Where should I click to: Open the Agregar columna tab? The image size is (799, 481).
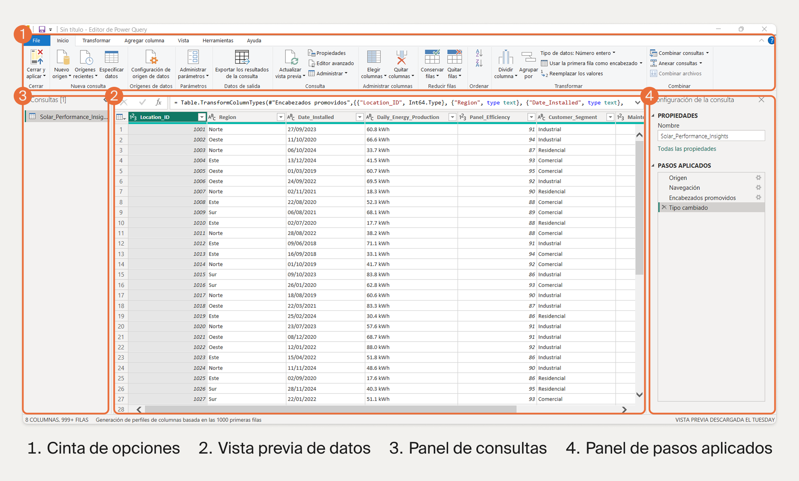point(144,40)
